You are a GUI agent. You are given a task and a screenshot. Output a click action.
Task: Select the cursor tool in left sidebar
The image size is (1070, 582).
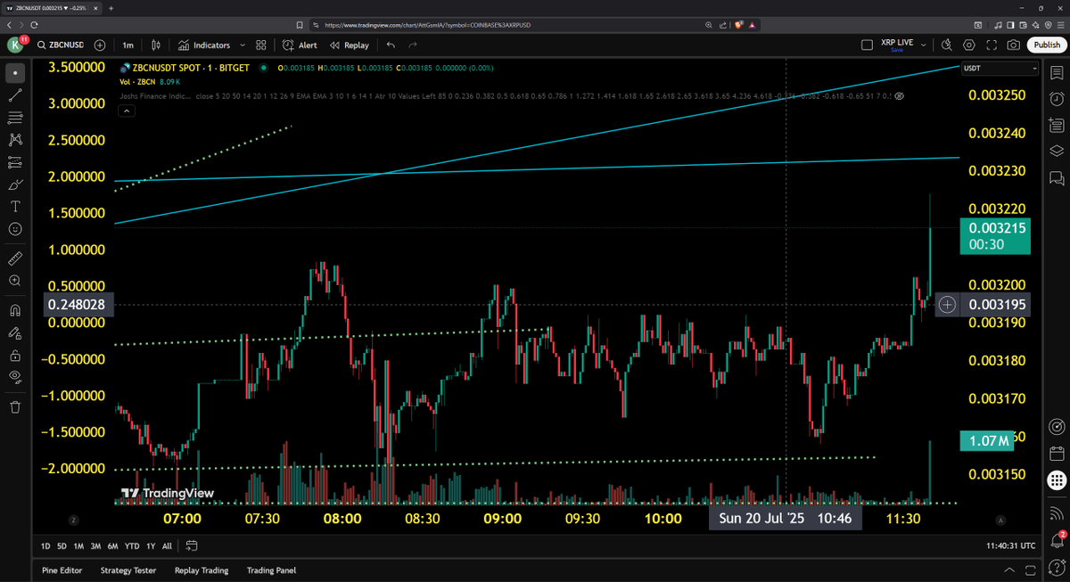[15, 72]
